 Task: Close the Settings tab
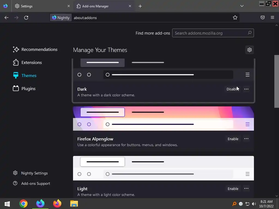[68, 6]
